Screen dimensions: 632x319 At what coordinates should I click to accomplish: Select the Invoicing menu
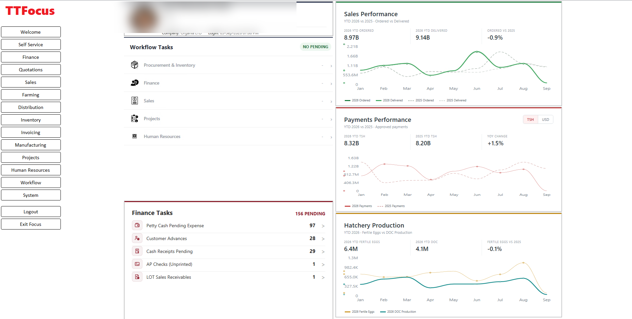click(x=31, y=132)
